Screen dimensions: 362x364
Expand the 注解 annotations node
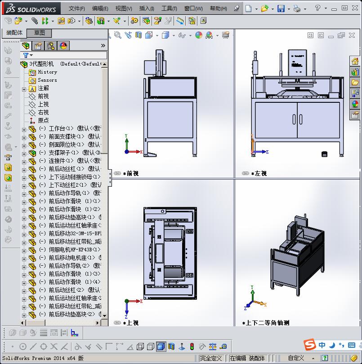[24, 89]
